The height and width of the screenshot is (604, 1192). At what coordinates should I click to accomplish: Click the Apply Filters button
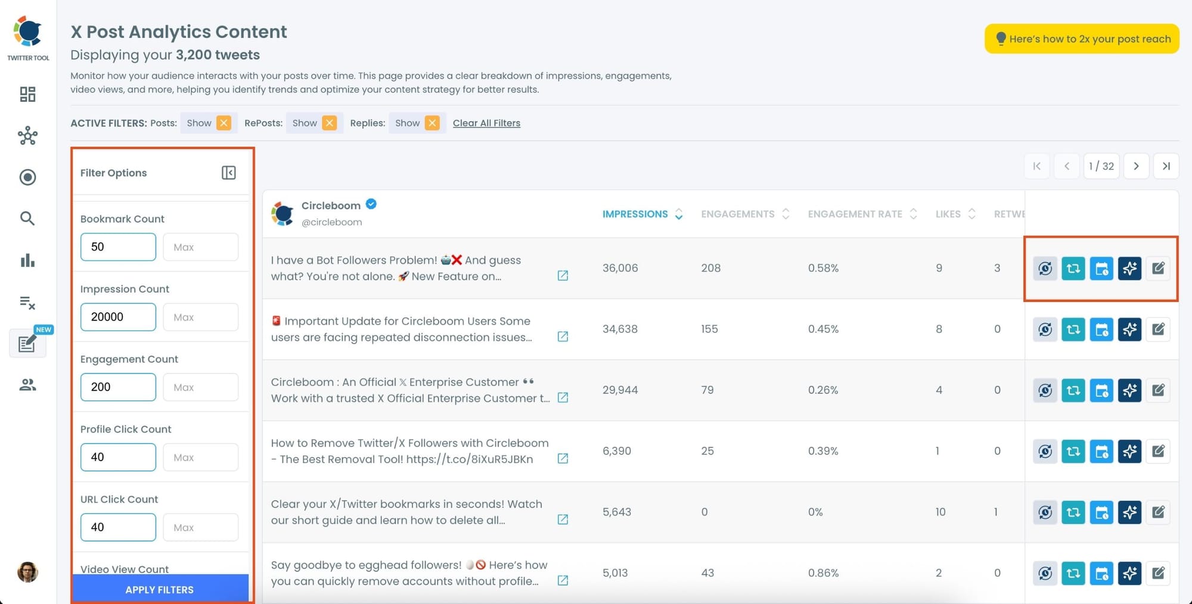click(x=160, y=589)
